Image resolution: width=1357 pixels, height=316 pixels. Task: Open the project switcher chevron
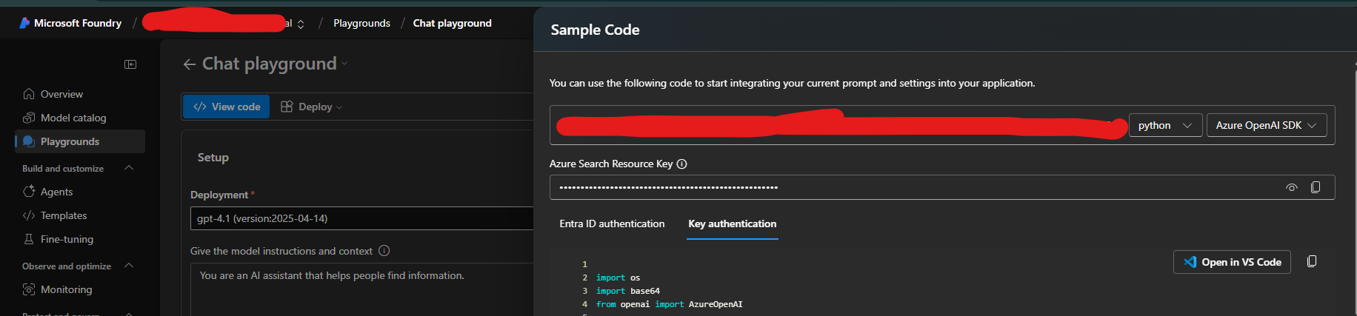(x=301, y=24)
